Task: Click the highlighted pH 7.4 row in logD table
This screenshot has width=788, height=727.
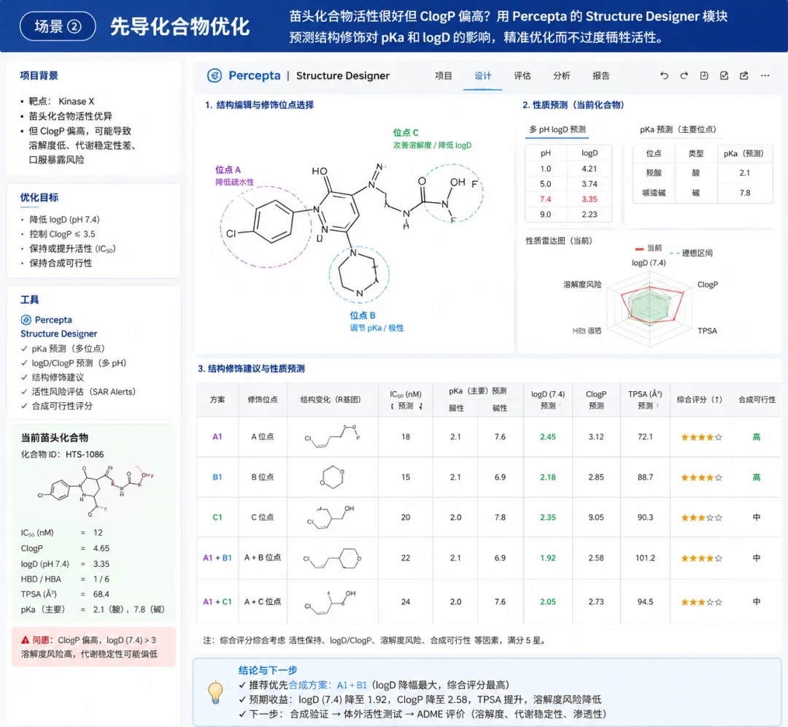Action: tap(568, 199)
